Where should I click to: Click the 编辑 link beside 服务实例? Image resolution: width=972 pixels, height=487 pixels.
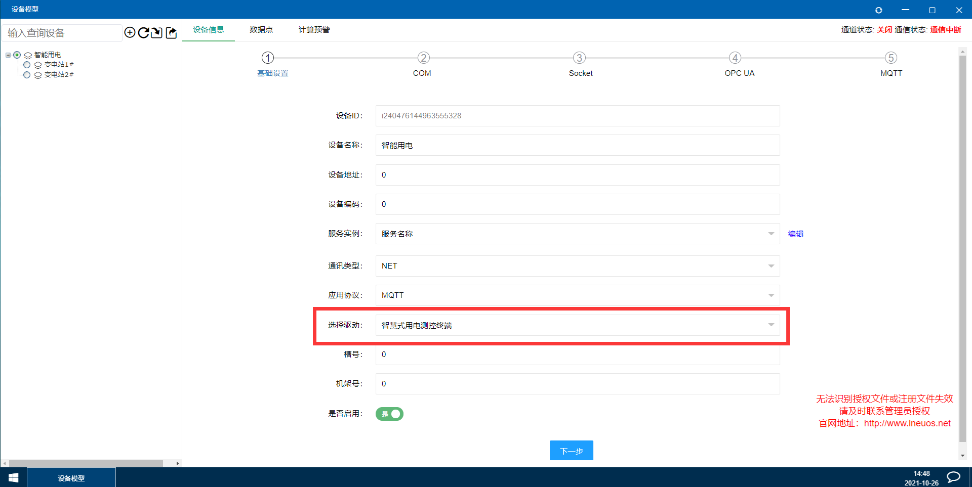click(795, 234)
